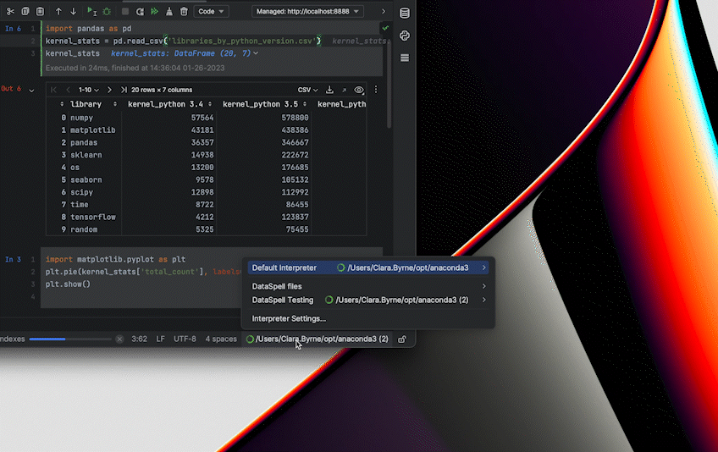Open Interpreter Settings from popup menu

(289, 319)
